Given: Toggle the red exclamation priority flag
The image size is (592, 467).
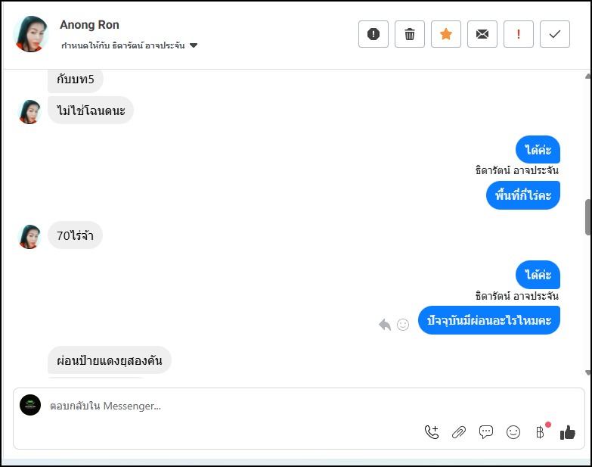Looking at the screenshot, I should [519, 34].
